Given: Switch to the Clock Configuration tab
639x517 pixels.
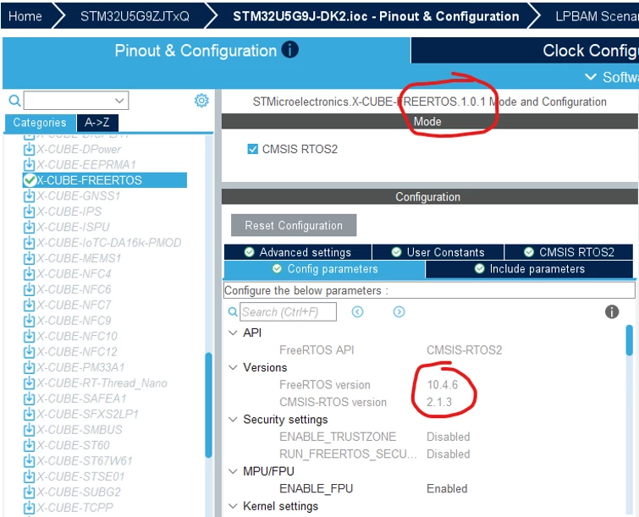Looking at the screenshot, I should (x=525, y=51).
